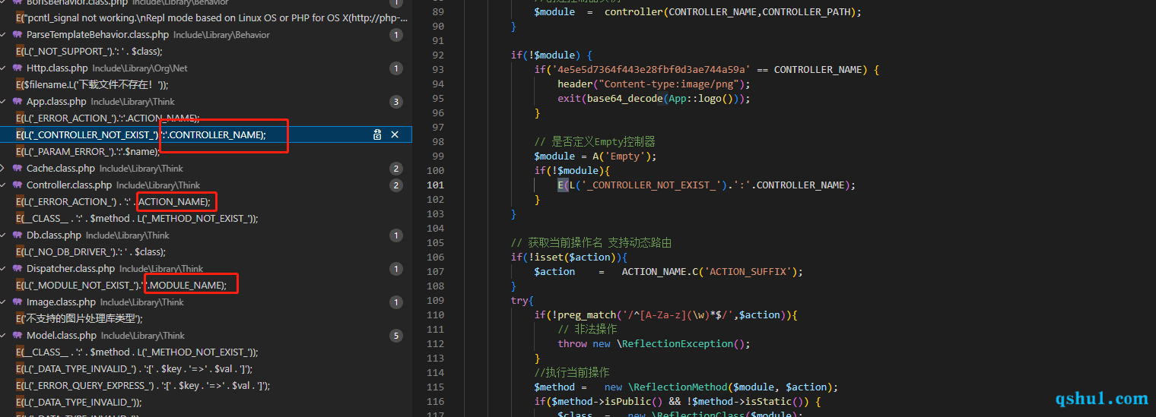The height and width of the screenshot is (417, 1156).
Task: Collapse the Dispatcher.class.php results group
Action: 4,269
